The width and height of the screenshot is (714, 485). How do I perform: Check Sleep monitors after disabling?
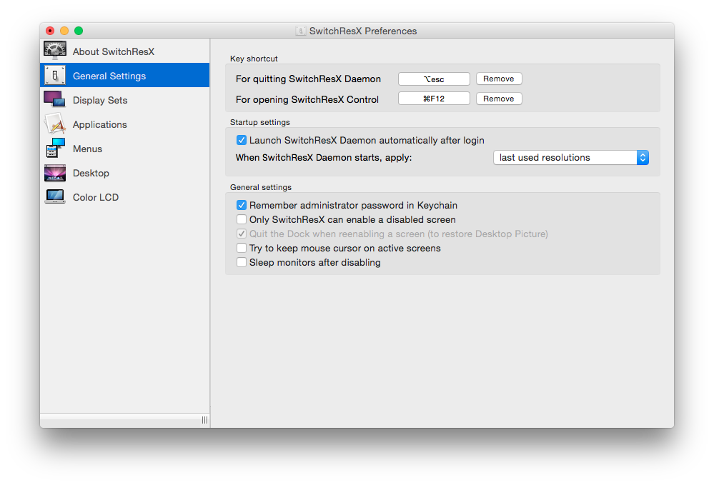(242, 263)
